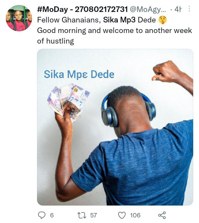
Task: Open the reply comment icon
Action: click(x=42, y=215)
